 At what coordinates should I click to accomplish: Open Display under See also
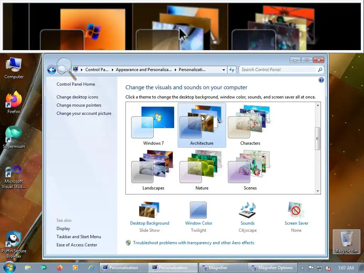(x=63, y=229)
